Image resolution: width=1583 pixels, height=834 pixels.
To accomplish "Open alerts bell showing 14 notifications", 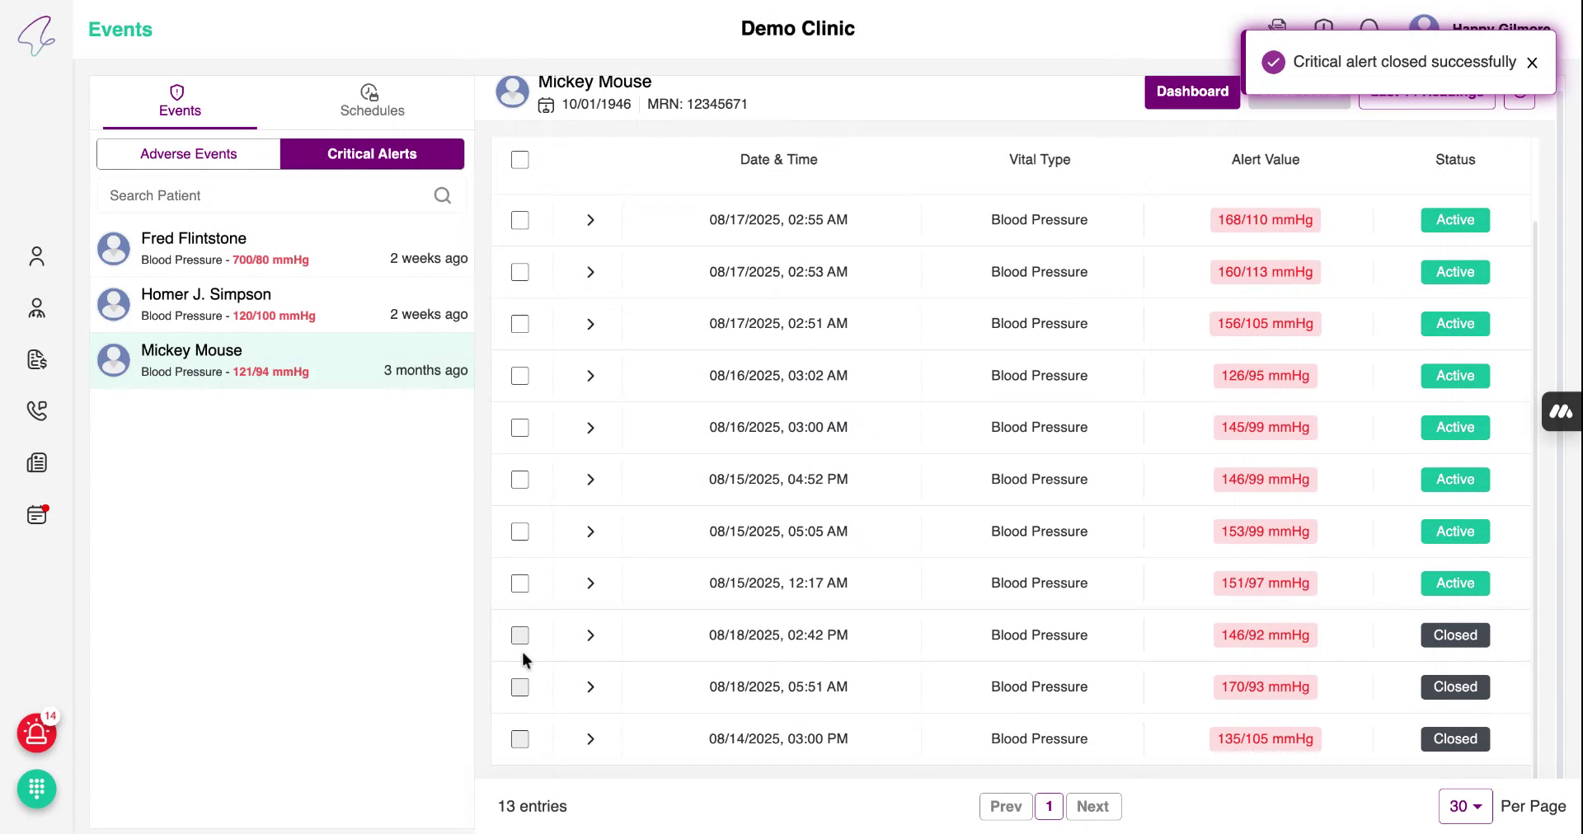I will (36, 733).
